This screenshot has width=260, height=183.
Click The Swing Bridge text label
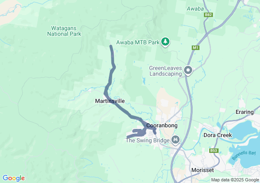point(147,140)
